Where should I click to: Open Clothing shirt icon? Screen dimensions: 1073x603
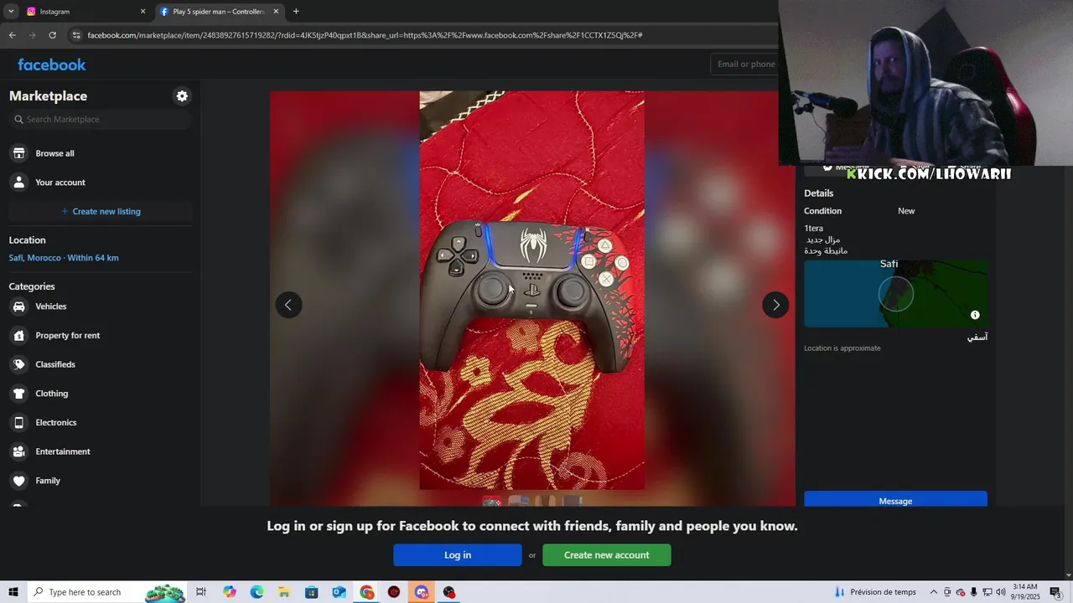[x=19, y=394]
